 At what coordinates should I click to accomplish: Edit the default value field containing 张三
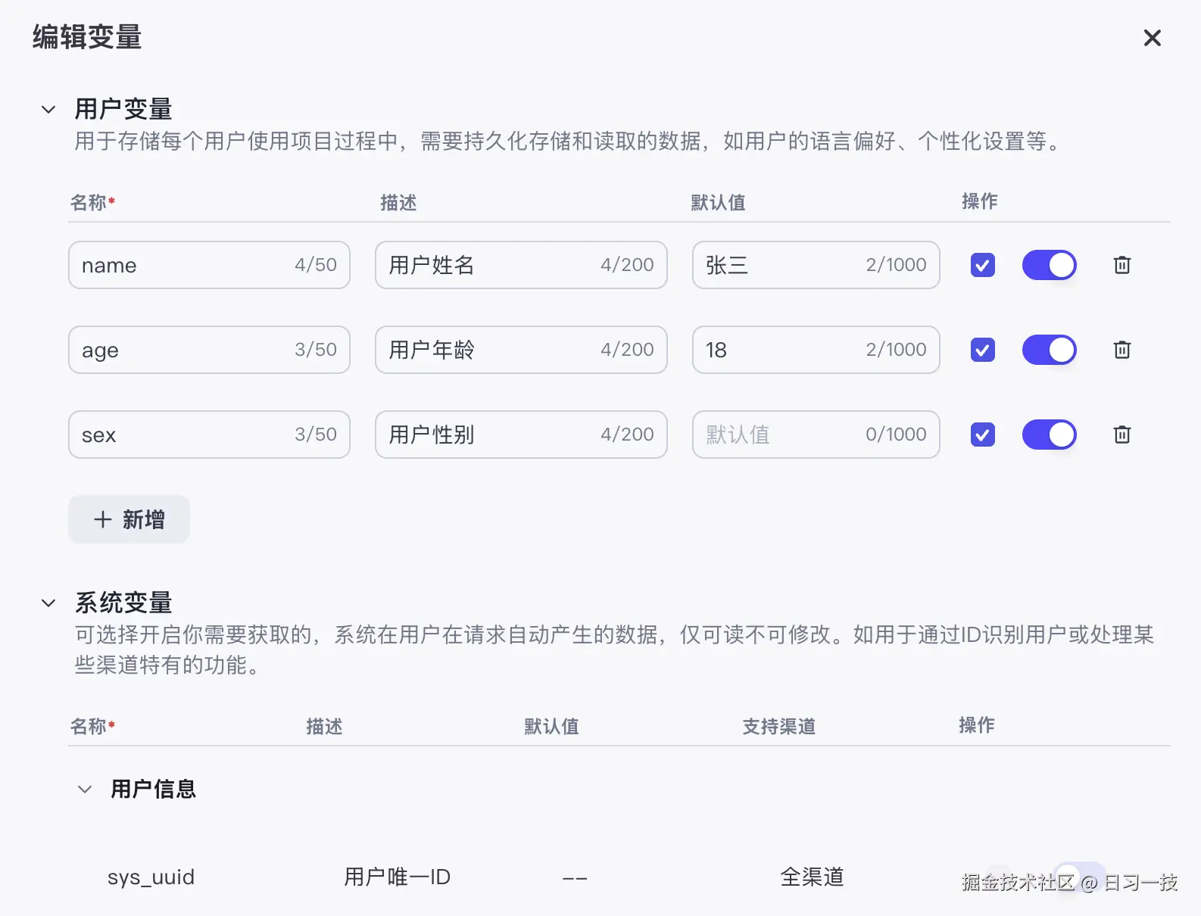pyautogui.click(x=816, y=265)
